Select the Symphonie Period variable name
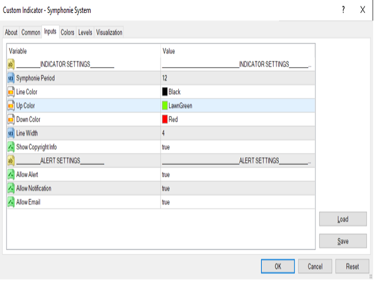The height and width of the screenshot is (281, 374). pos(35,78)
